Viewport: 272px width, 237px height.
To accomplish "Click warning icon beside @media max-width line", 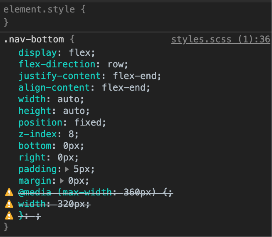I will pyautogui.click(x=9, y=193).
